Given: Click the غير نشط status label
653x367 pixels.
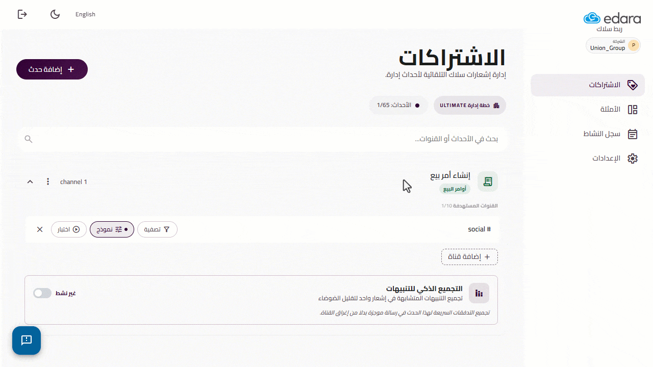Looking at the screenshot, I should [x=66, y=293].
